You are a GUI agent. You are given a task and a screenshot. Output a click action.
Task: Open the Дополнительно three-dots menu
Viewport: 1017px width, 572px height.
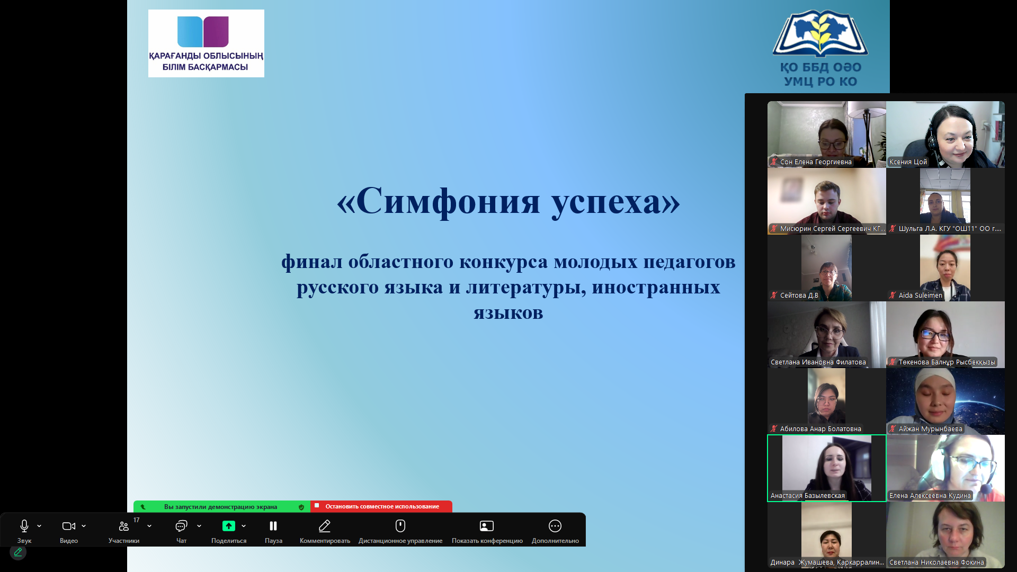tap(555, 526)
